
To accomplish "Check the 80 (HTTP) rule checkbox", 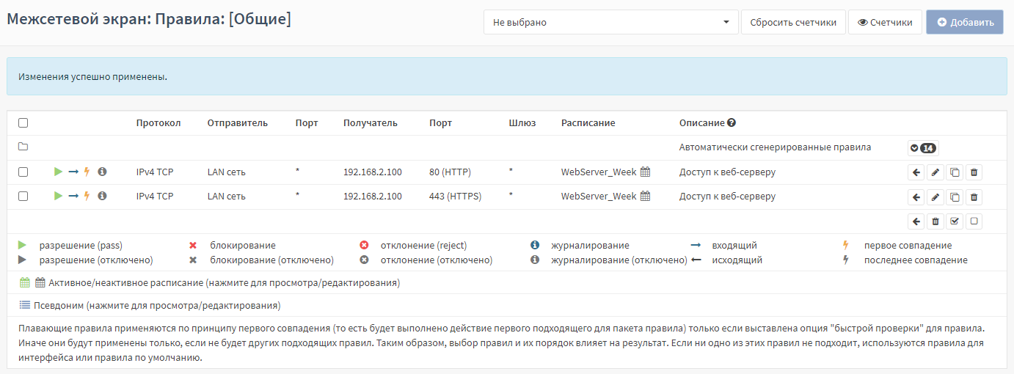I will [x=23, y=172].
